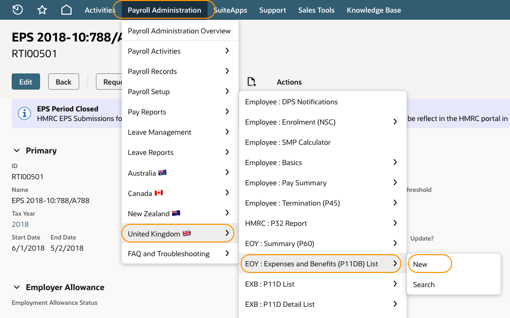This screenshot has height=318, width=510.
Task: Collapse the Primary section
Action: click(17, 150)
